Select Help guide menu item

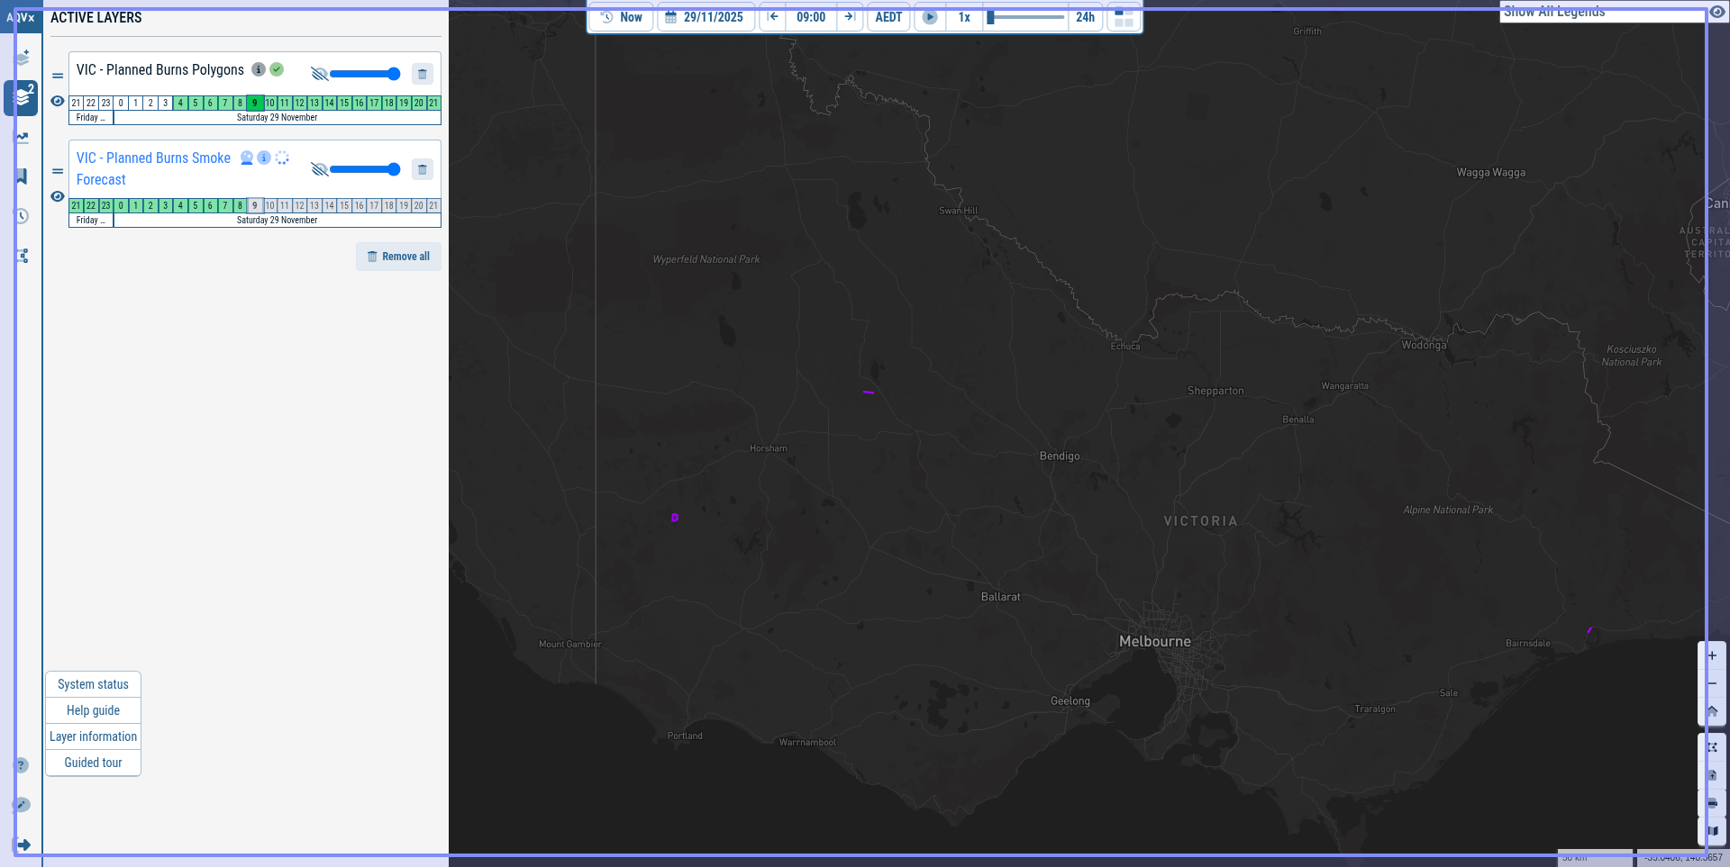coord(93,710)
